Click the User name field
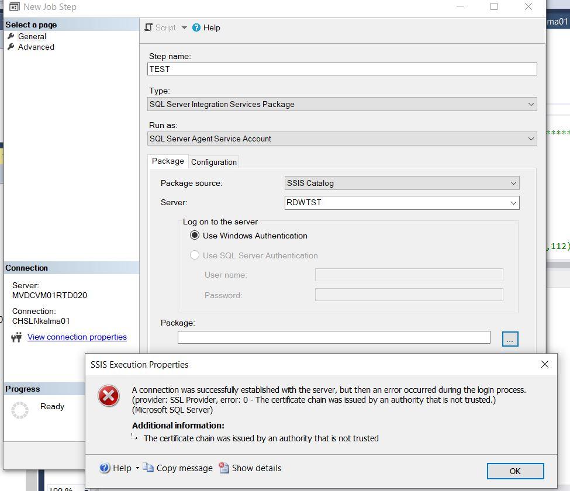This screenshot has height=491, width=570. [409, 275]
